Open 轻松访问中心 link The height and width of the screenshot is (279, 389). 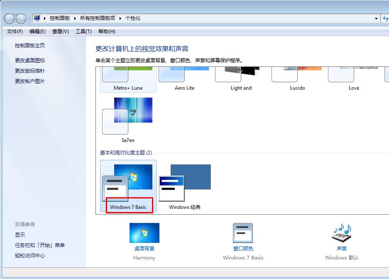30,256
